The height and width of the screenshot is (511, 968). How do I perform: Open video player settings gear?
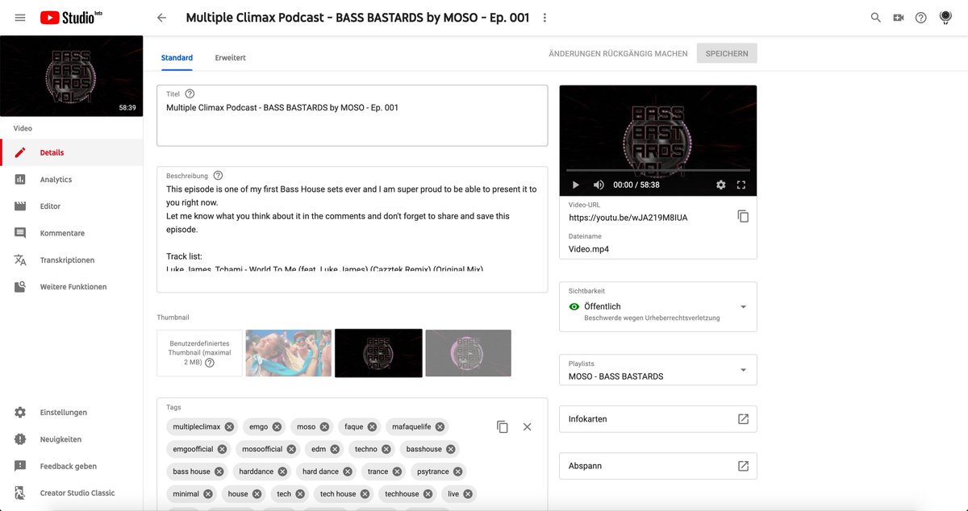click(x=720, y=185)
